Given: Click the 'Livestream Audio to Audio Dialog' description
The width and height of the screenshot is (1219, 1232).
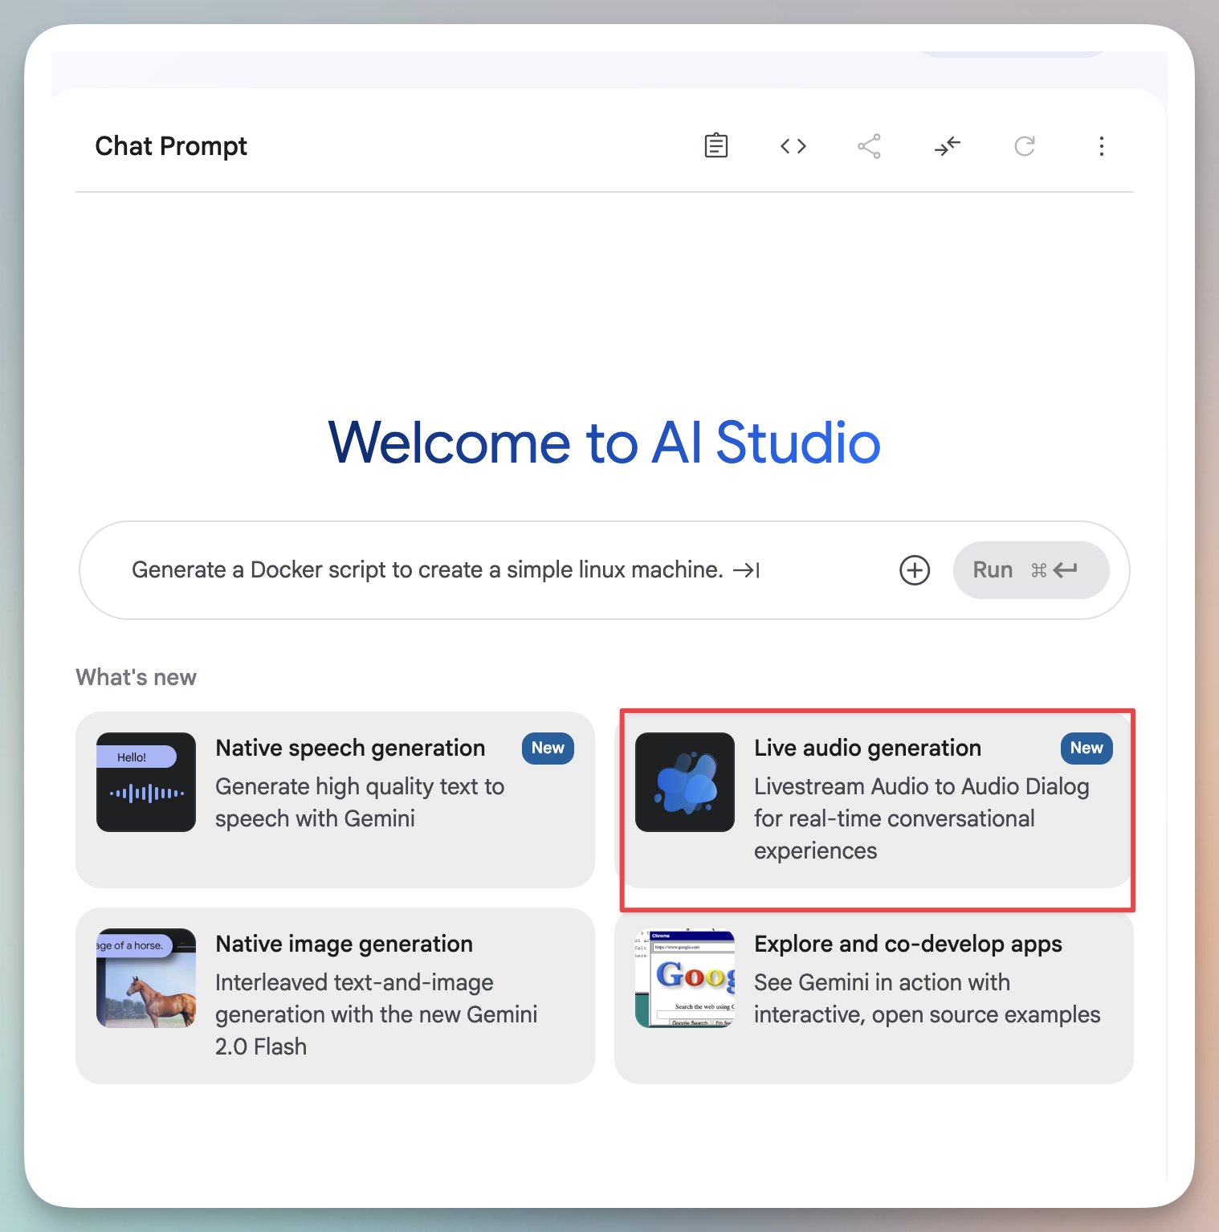Looking at the screenshot, I should click(921, 818).
